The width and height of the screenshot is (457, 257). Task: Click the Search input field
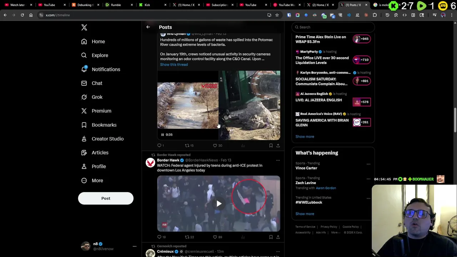click(x=333, y=27)
